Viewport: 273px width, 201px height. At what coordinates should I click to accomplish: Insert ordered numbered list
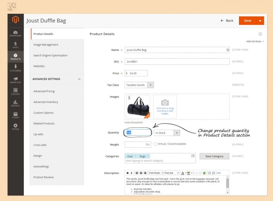[214, 173]
